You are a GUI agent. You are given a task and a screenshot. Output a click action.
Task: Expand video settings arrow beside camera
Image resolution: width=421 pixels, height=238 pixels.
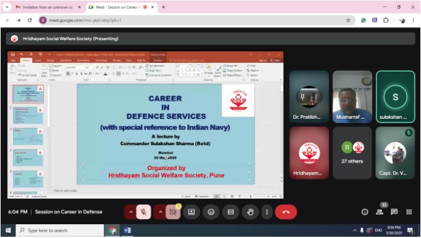tap(160, 212)
